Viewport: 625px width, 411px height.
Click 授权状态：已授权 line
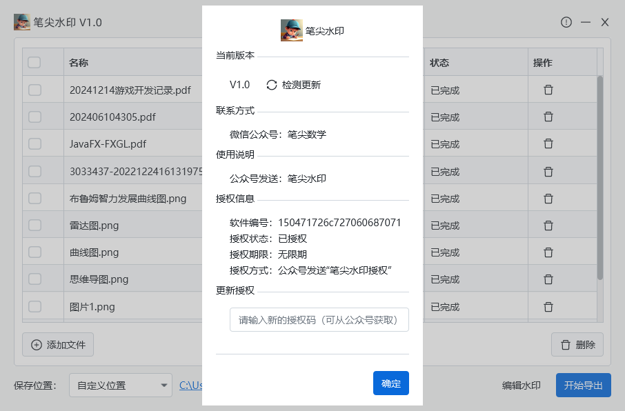[x=268, y=239]
